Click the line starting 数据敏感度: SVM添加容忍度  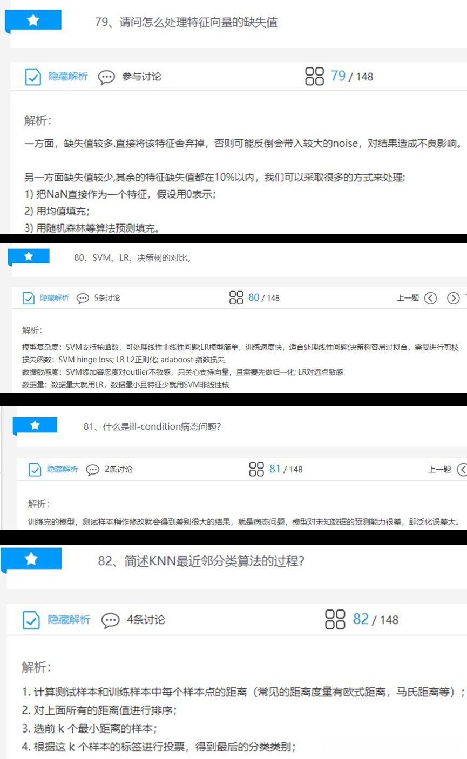click(x=182, y=372)
